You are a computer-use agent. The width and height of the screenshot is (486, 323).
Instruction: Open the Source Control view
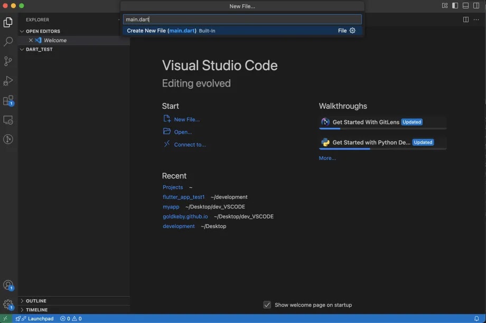click(8, 61)
